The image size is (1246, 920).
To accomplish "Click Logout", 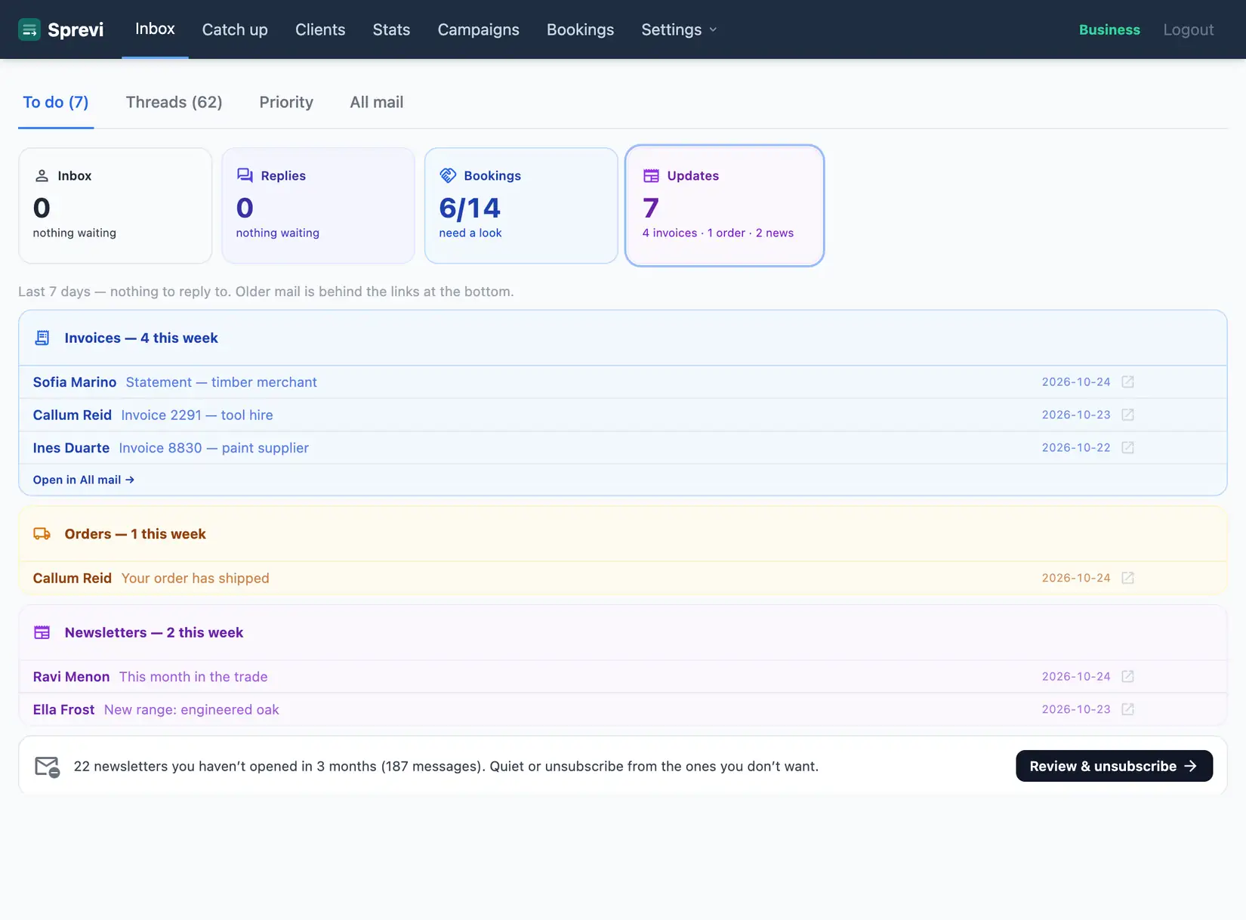I will (x=1189, y=29).
